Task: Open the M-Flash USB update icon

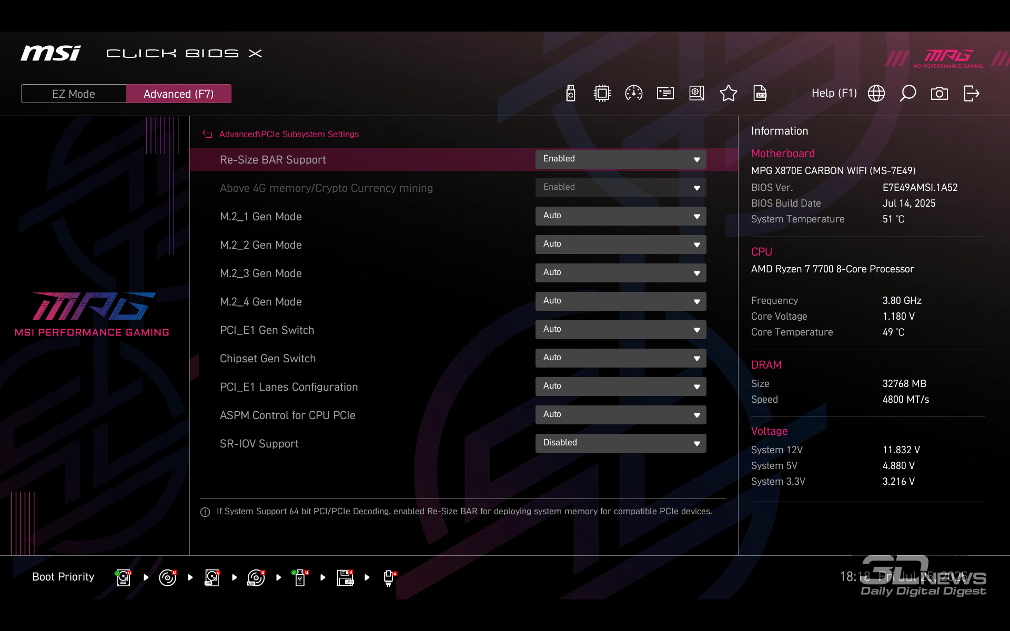Action: [x=571, y=94]
